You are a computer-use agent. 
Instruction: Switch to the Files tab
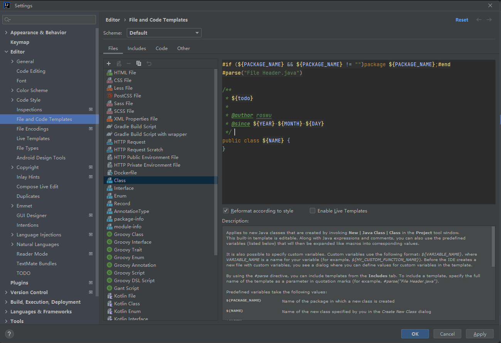[113, 48]
